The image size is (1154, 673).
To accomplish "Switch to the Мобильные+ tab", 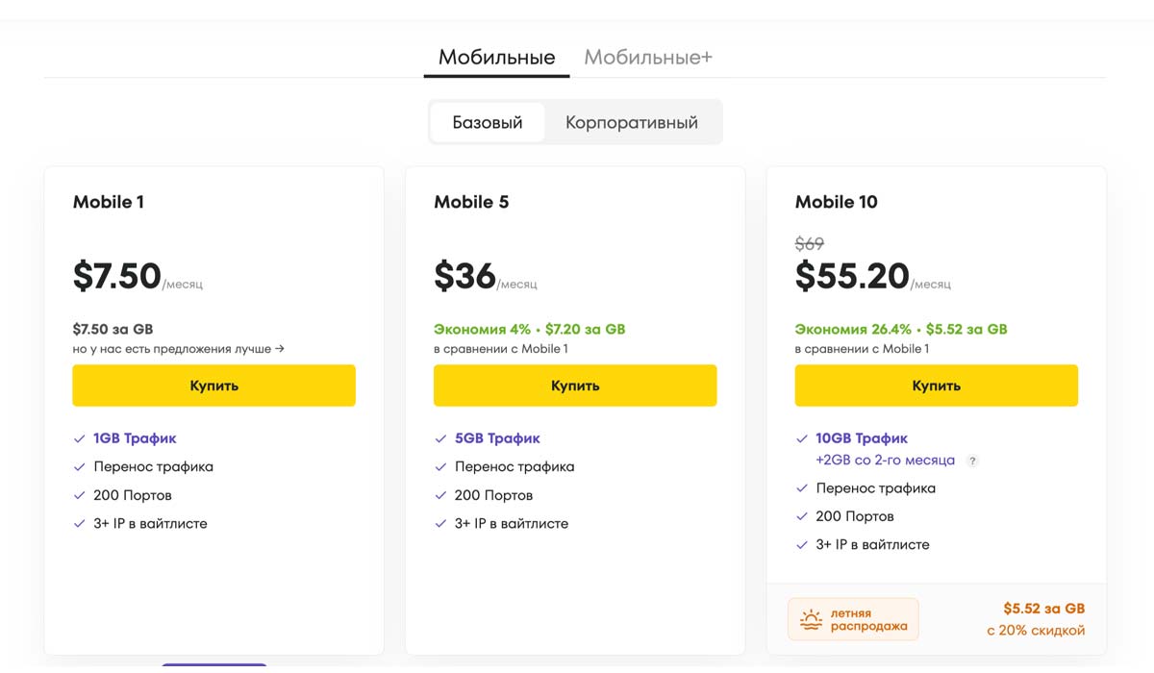I will (647, 57).
